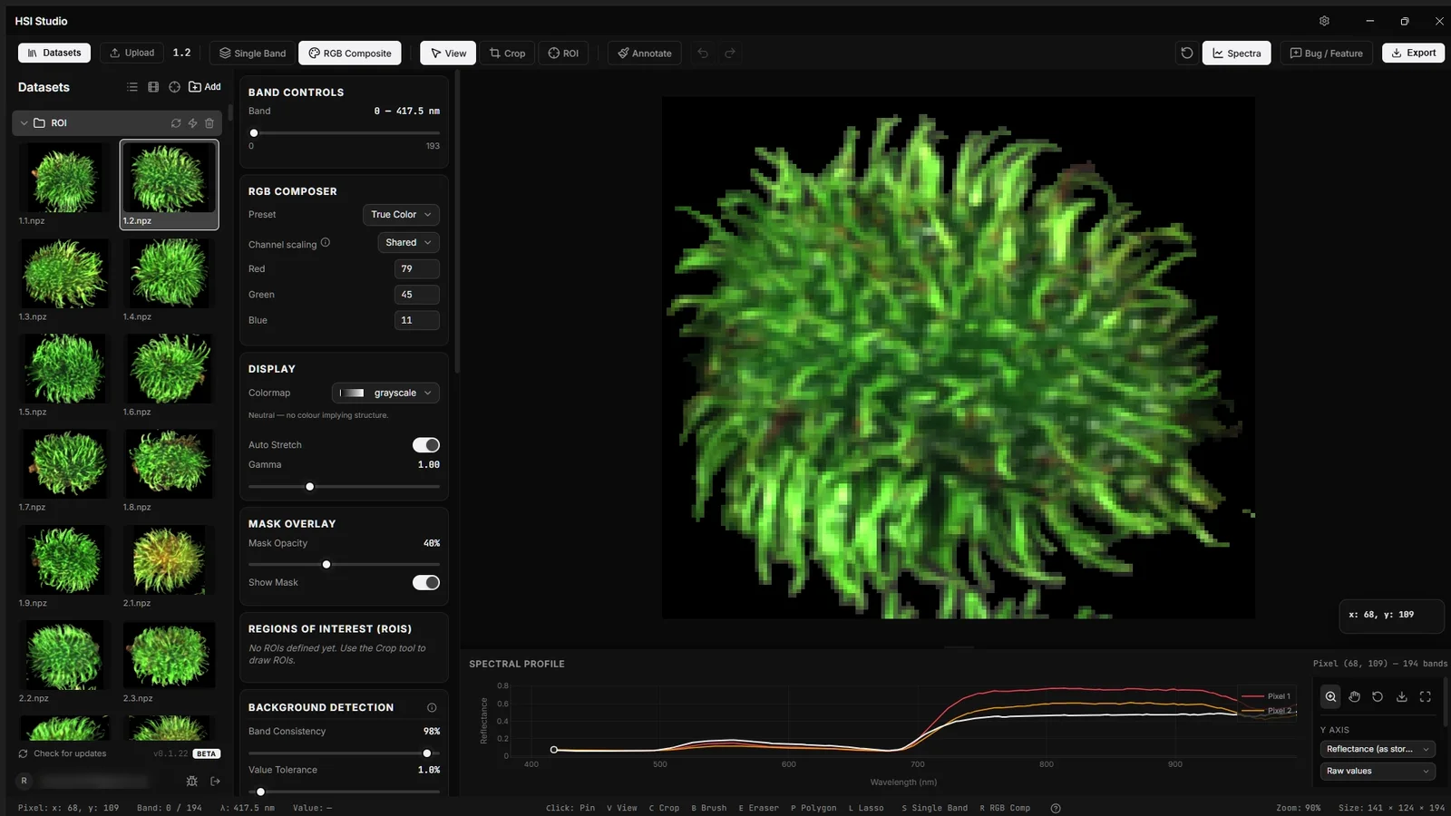Viewport: 1451px width, 816px height.
Task: Turn off the Show Mask switch
Action: pyautogui.click(x=426, y=583)
